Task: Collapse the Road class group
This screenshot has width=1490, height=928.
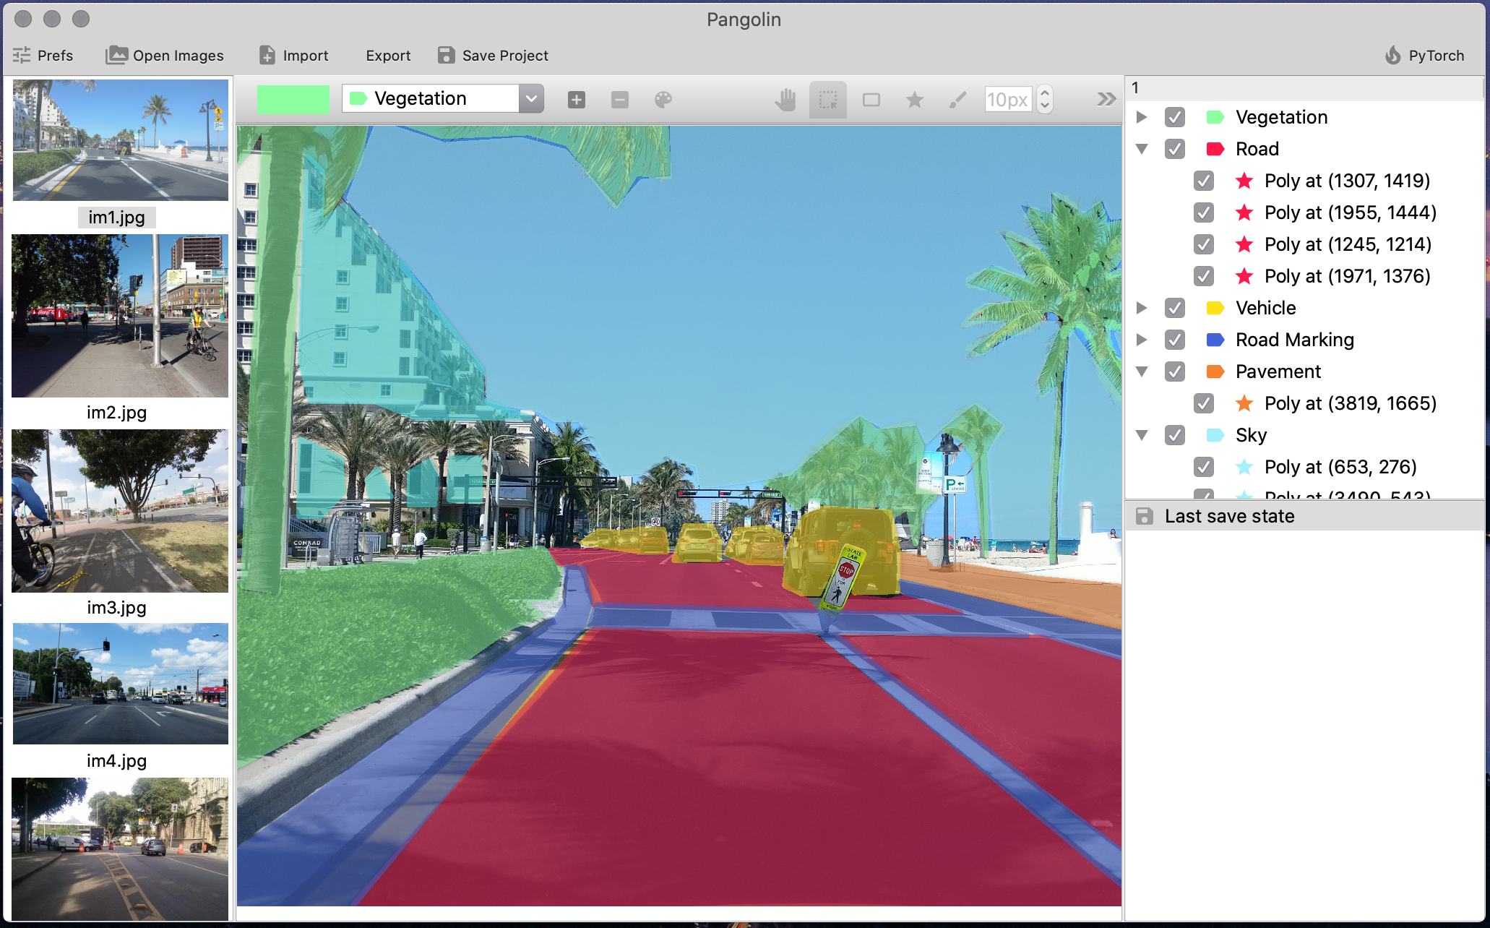Action: [1142, 149]
